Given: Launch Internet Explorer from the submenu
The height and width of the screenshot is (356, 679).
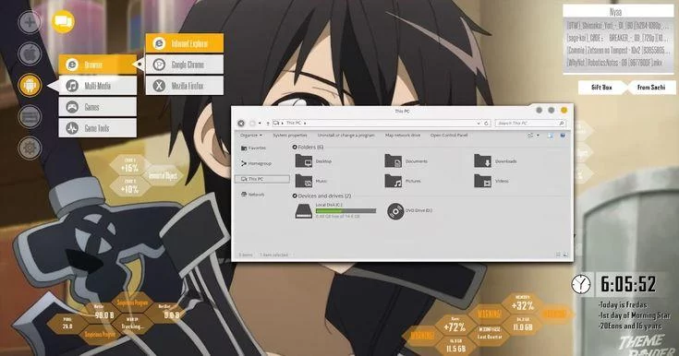Looking at the screenshot, I should (x=185, y=43).
